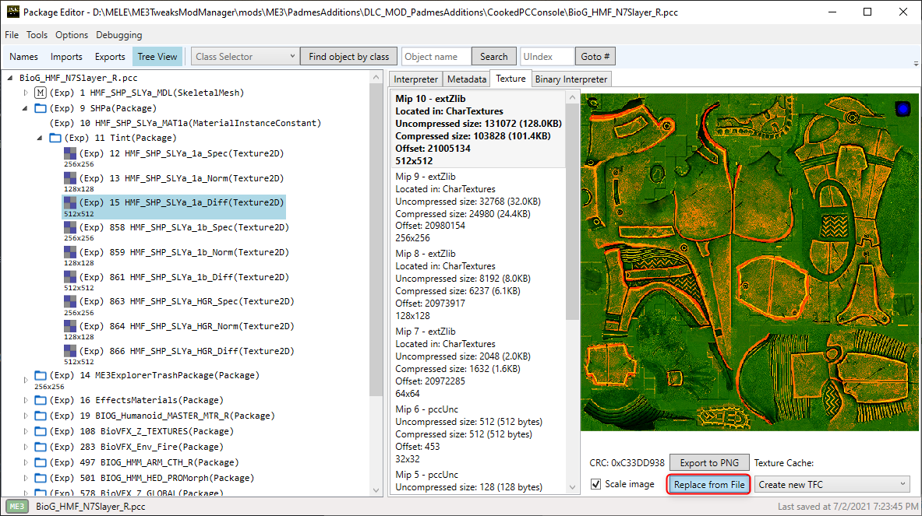Click the Search button
The height and width of the screenshot is (516, 922).
pos(493,56)
